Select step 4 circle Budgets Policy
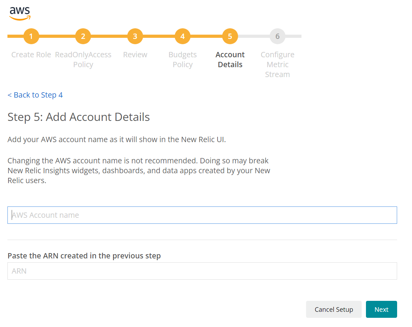 click(x=182, y=36)
